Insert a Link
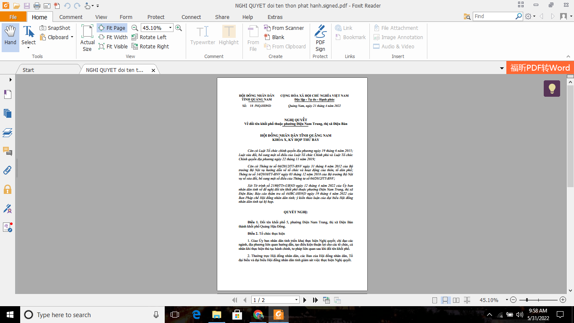The image size is (574, 323). pos(344,28)
